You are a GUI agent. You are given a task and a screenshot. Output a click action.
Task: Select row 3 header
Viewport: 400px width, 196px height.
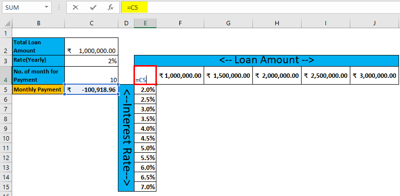tap(6, 61)
